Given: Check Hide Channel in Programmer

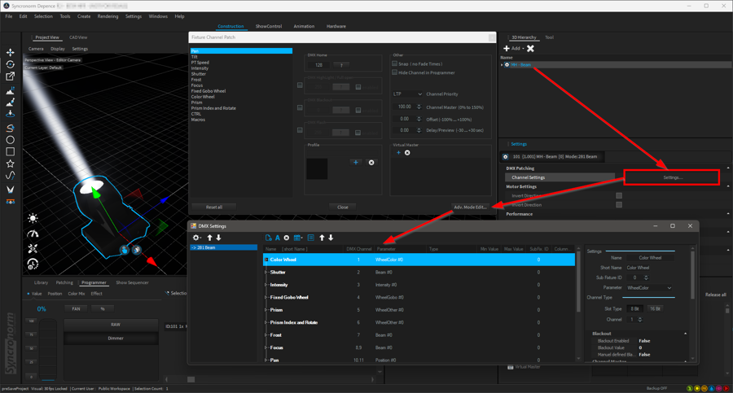Looking at the screenshot, I should 395,72.
